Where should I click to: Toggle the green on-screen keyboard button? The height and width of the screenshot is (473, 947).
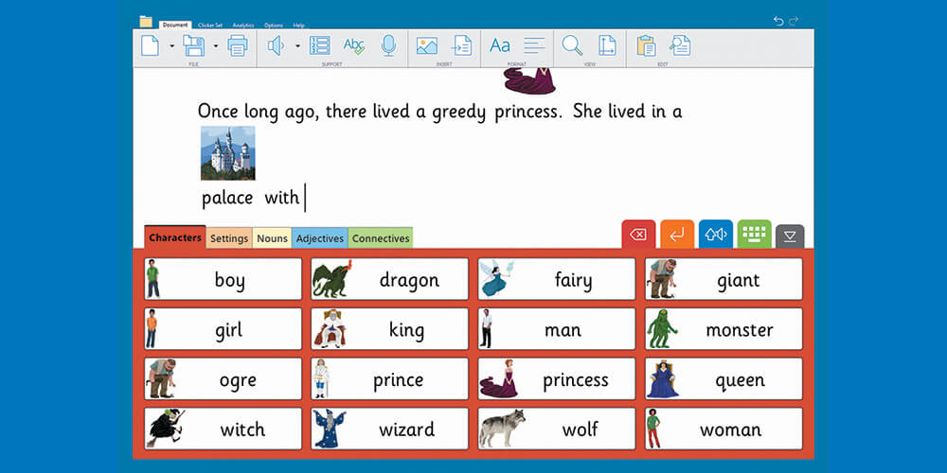[754, 235]
